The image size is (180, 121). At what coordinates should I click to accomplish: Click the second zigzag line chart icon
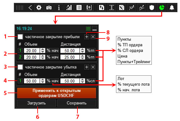pyautogui.click(x=142, y=8)
